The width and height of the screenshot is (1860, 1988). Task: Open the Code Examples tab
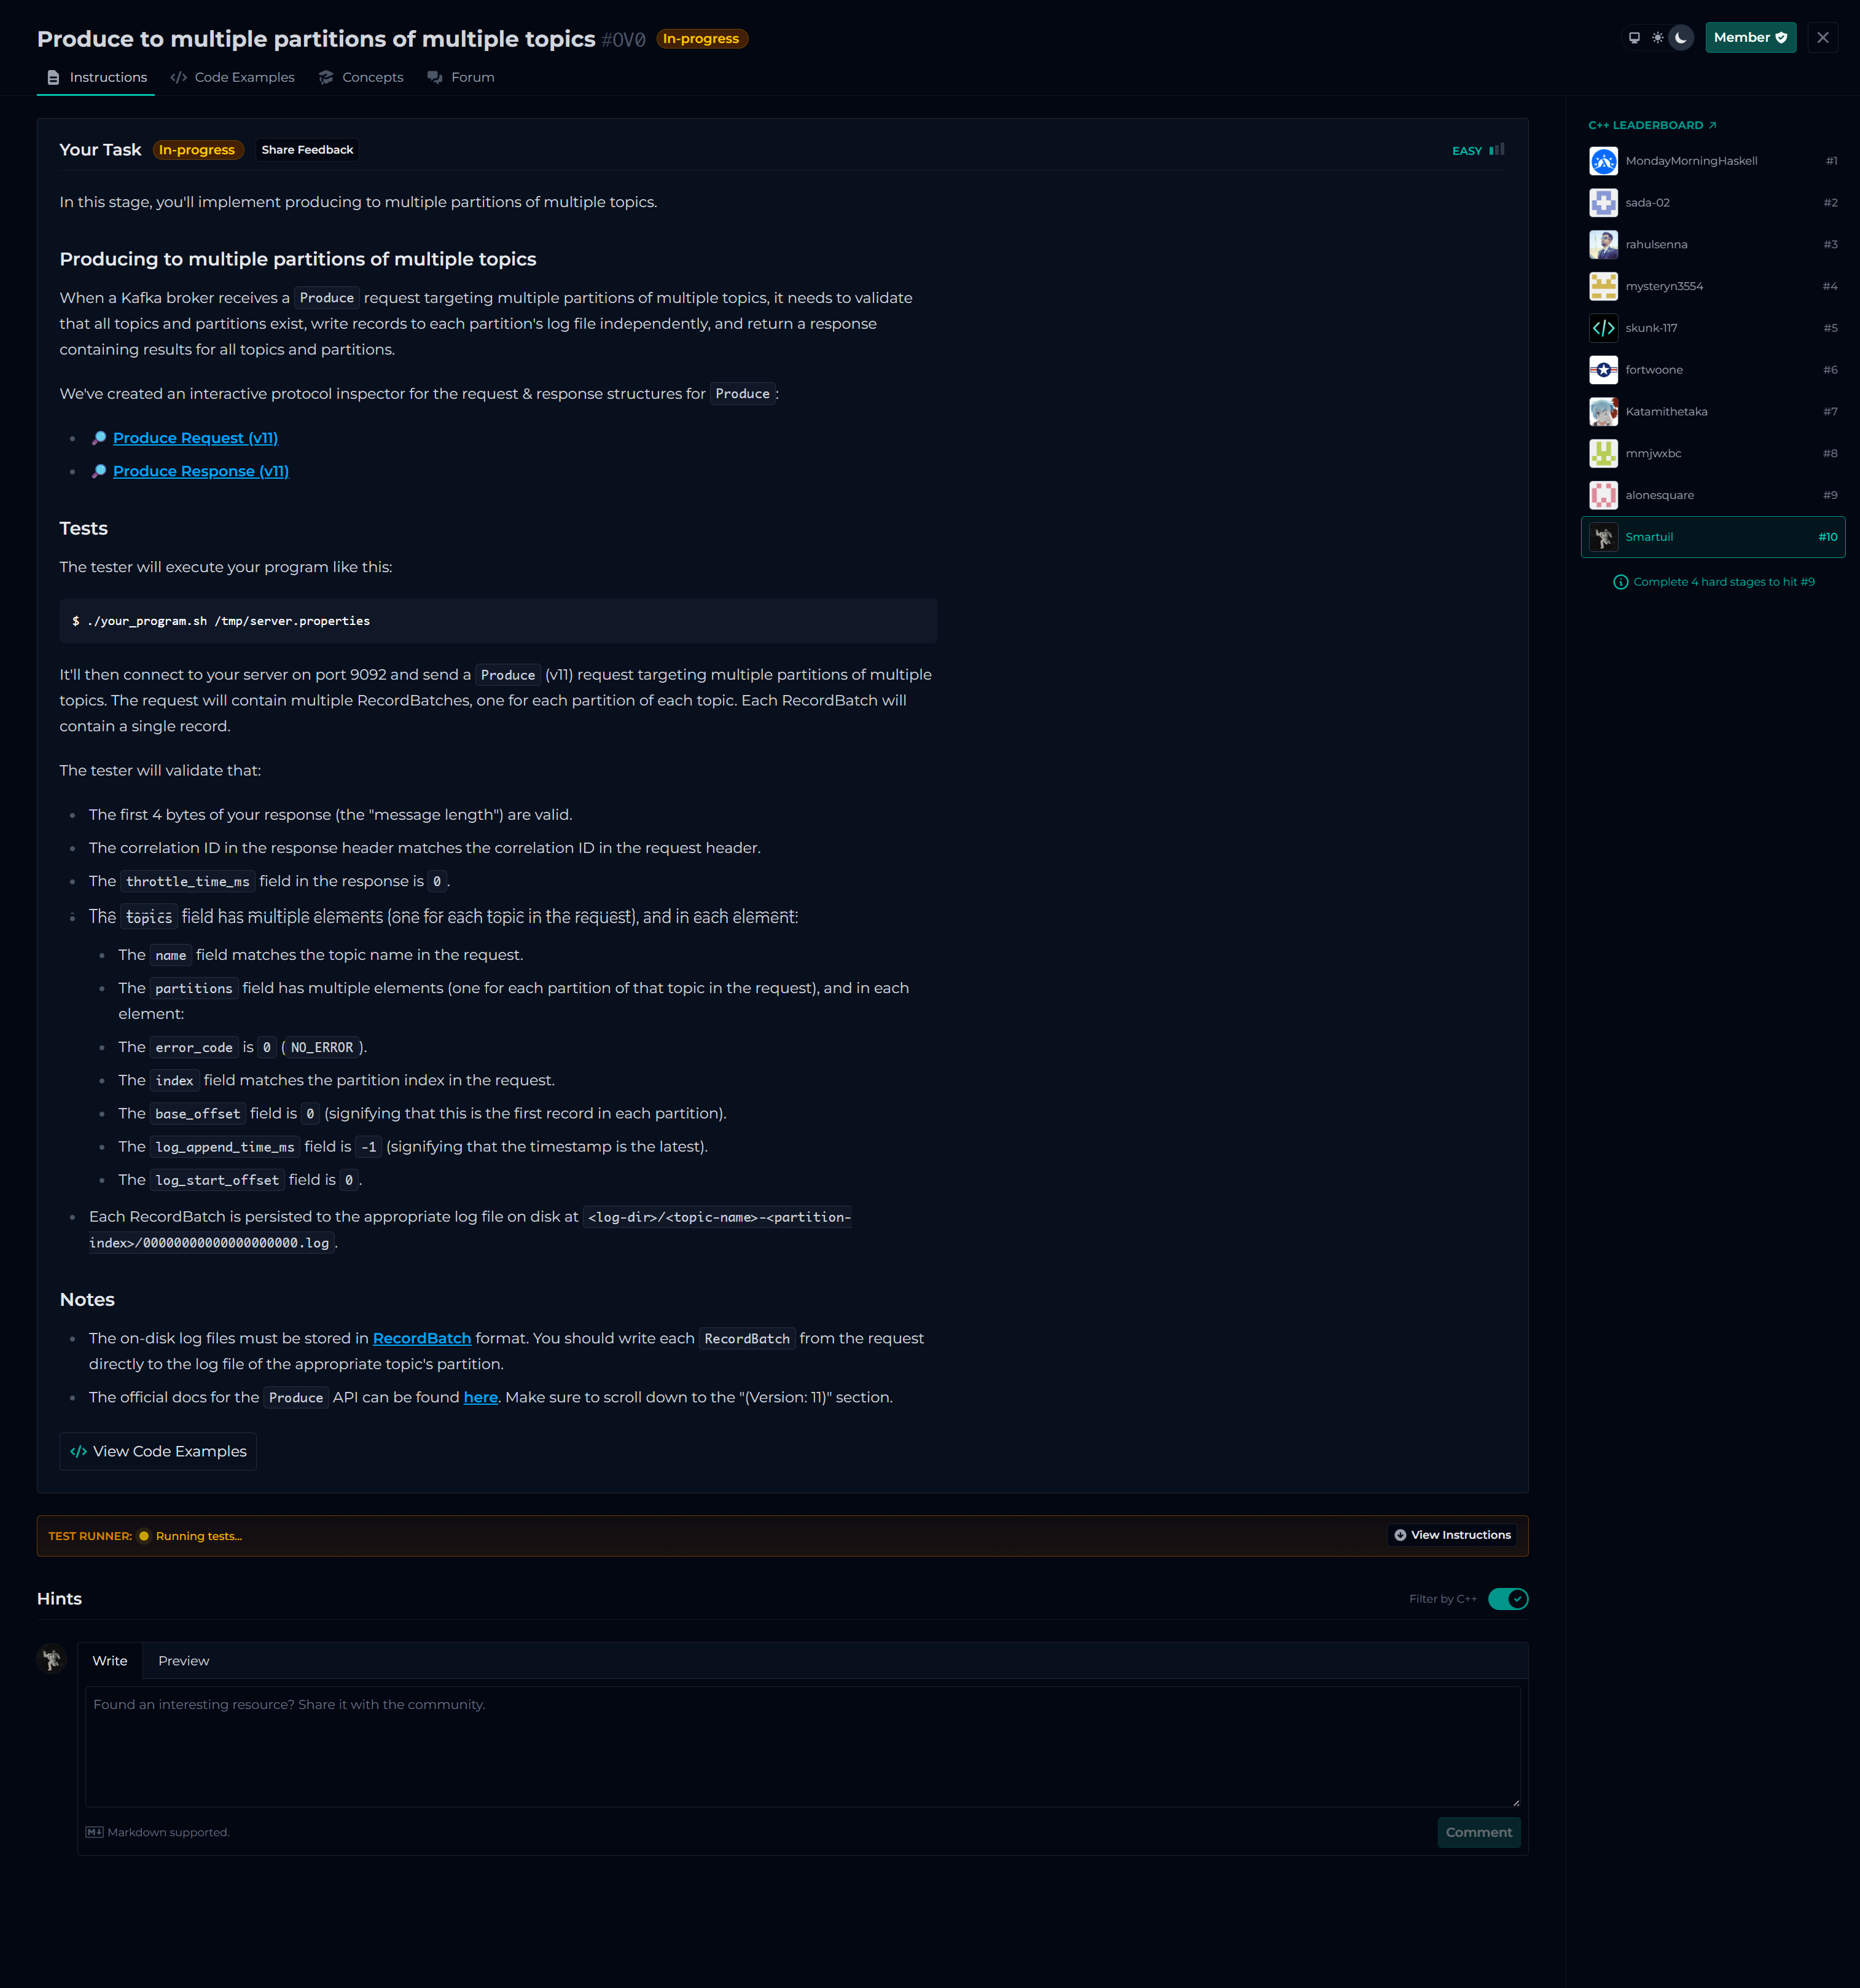[x=233, y=77]
